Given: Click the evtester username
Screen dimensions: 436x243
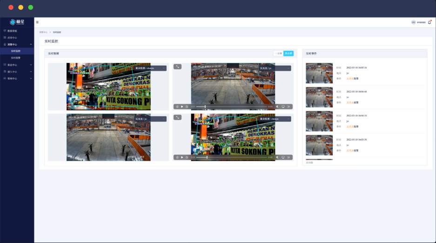Looking at the screenshot, I should 421,22.
